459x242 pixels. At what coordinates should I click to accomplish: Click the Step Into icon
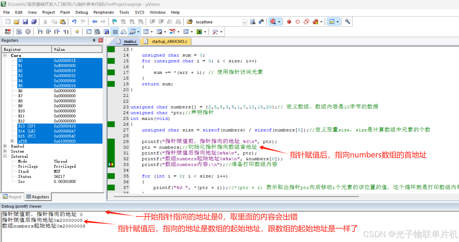click(x=40, y=32)
